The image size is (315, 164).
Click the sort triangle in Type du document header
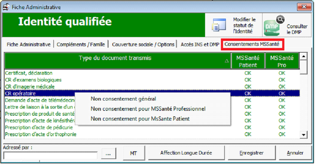point(227,61)
